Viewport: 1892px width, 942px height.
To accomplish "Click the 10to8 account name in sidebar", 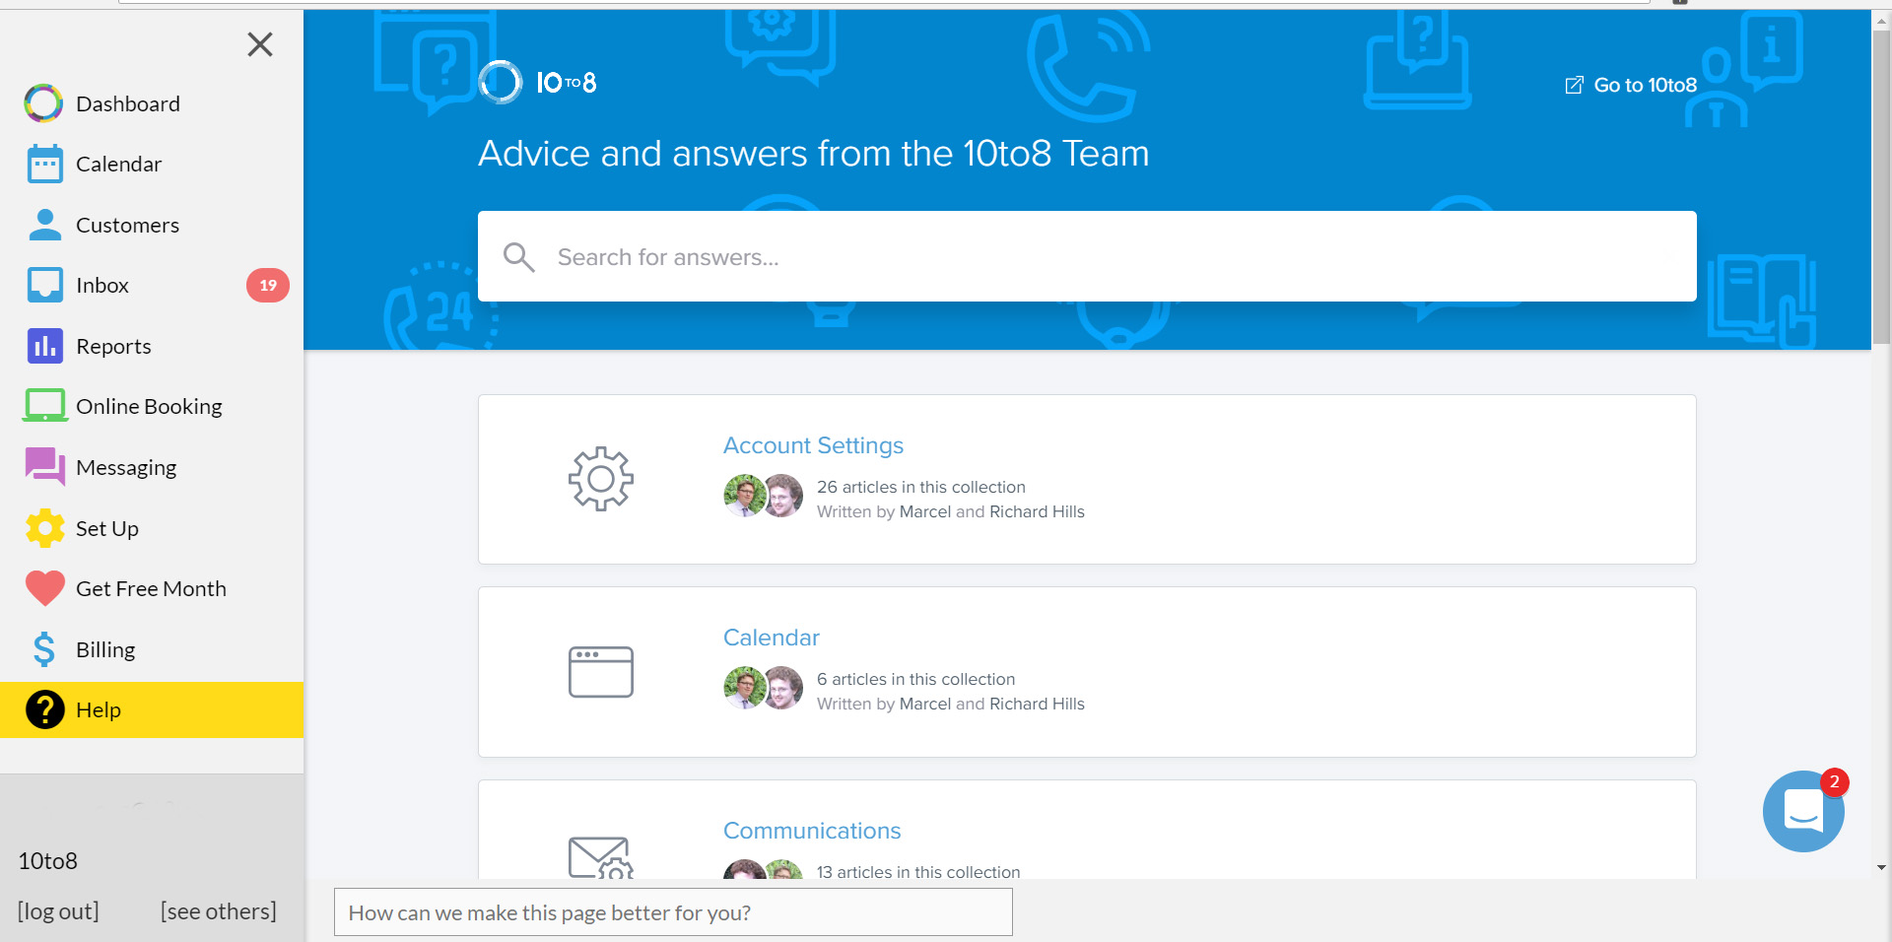I will [x=48, y=861].
